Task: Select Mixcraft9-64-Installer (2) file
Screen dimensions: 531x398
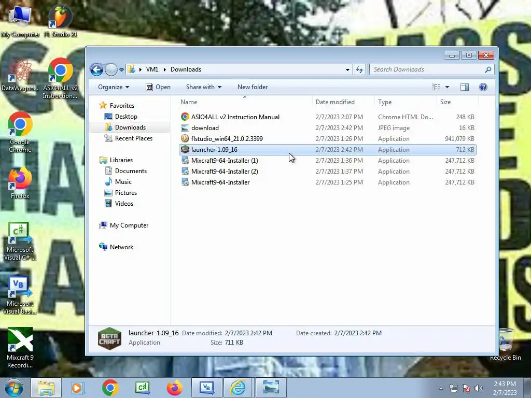Action: pyautogui.click(x=328, y=172)
